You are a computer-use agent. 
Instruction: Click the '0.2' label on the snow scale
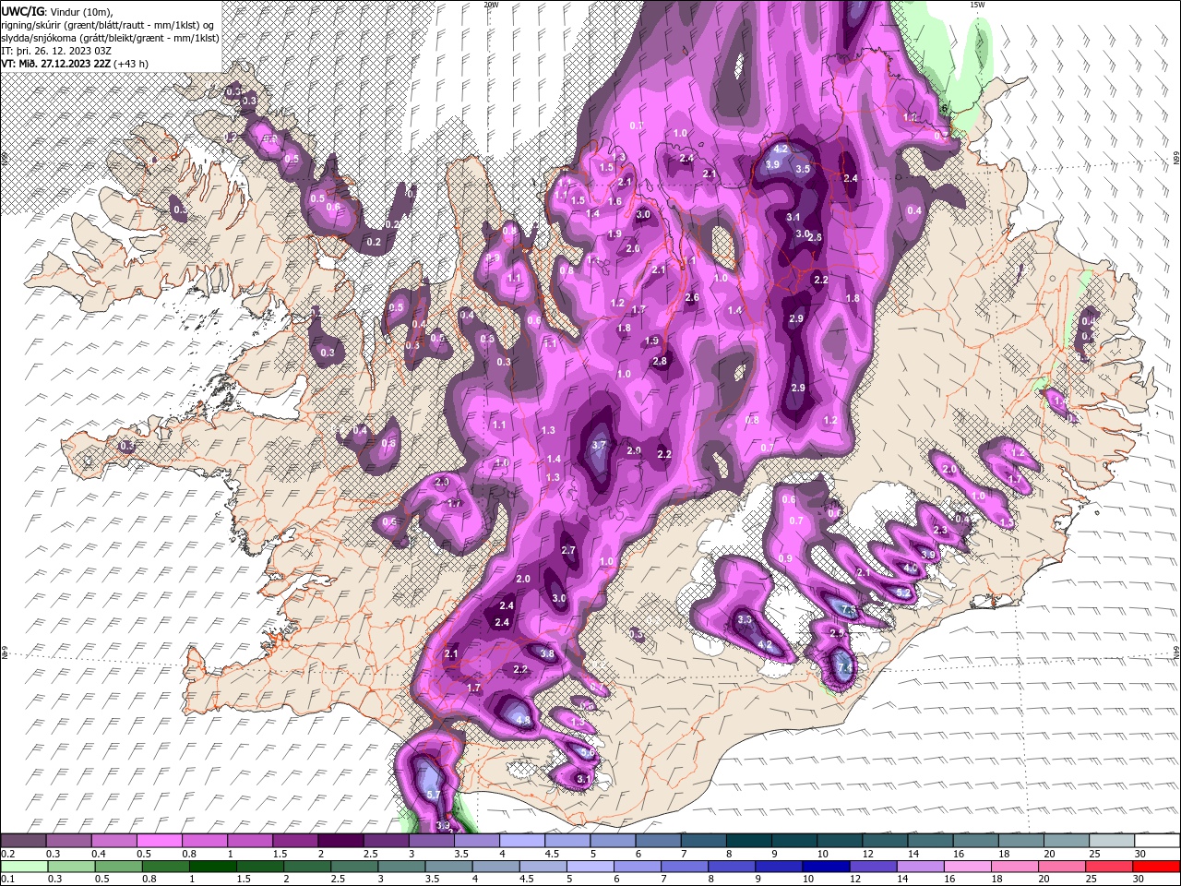(x=7, y=854)
